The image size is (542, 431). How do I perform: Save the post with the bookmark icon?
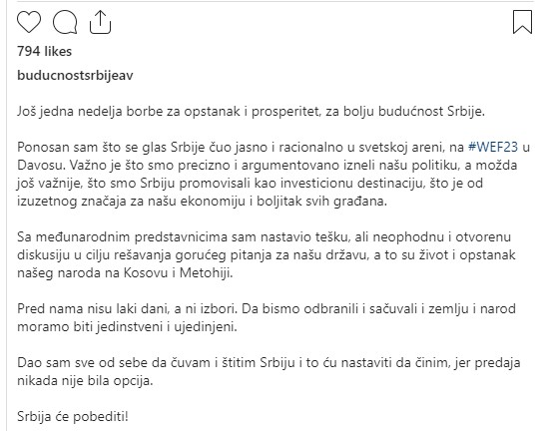(522, 22)
